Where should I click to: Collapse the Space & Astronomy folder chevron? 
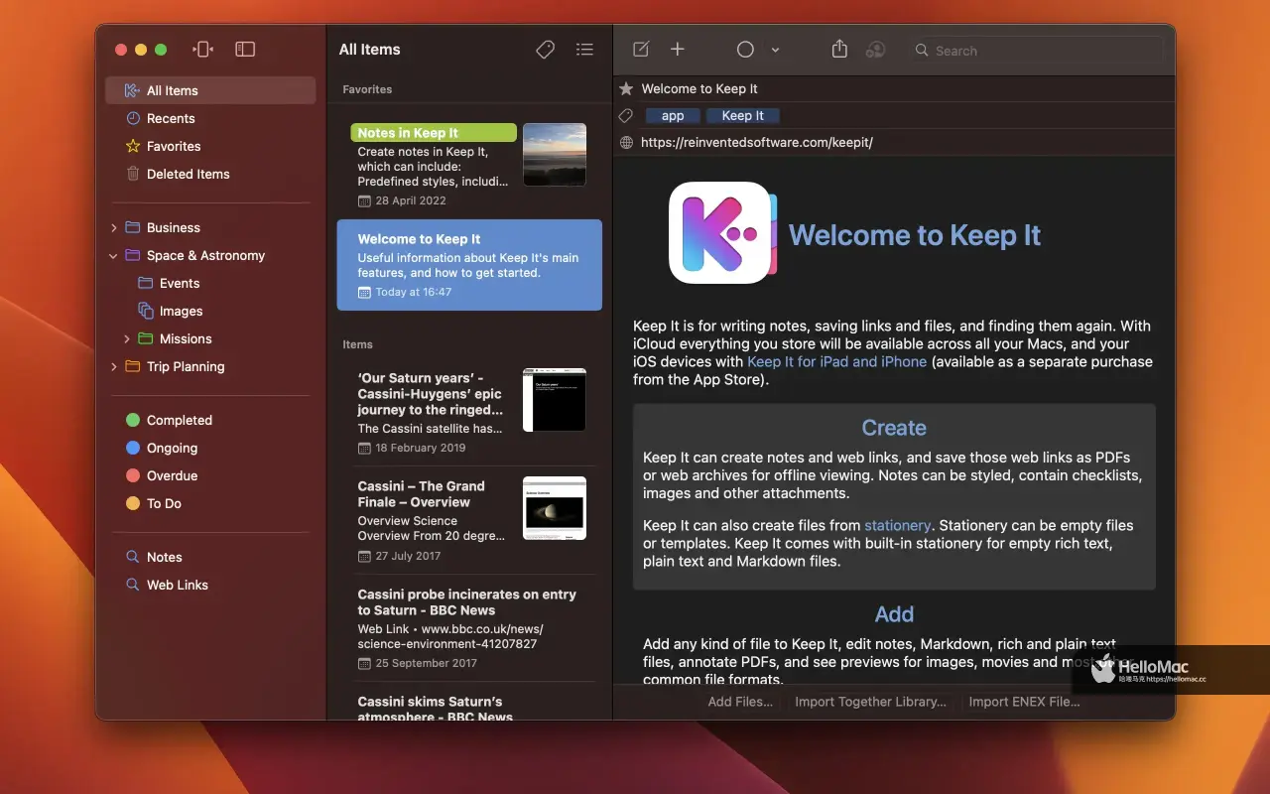point(114,256)
